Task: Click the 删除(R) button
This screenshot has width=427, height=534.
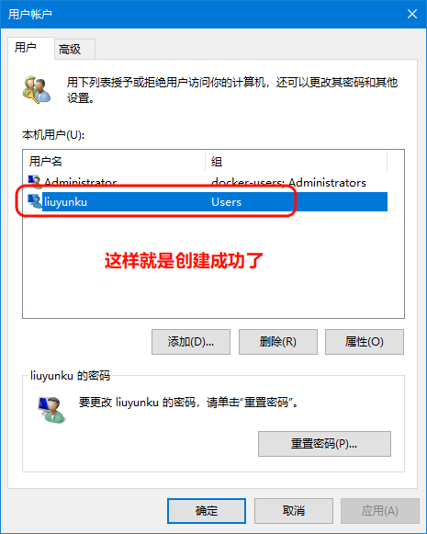Action: (278, 342)
